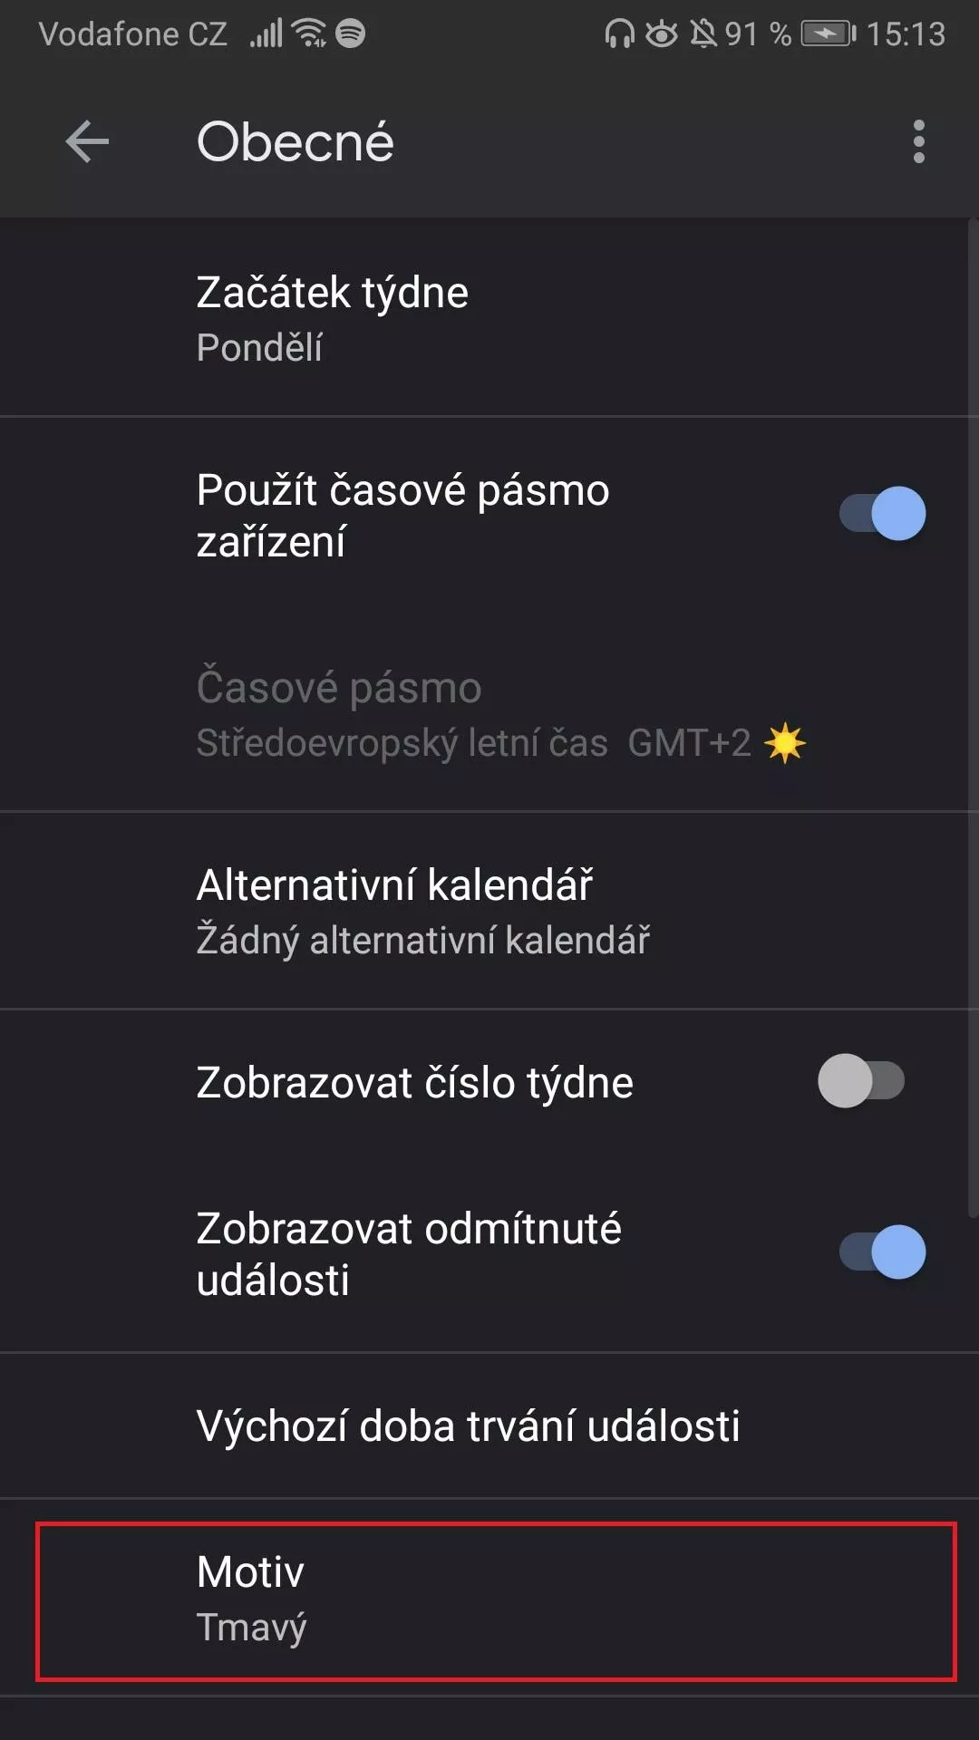Turn off show declined events switch
The width and height of the screenshot is (979, 1740).
coord(882,1252)
